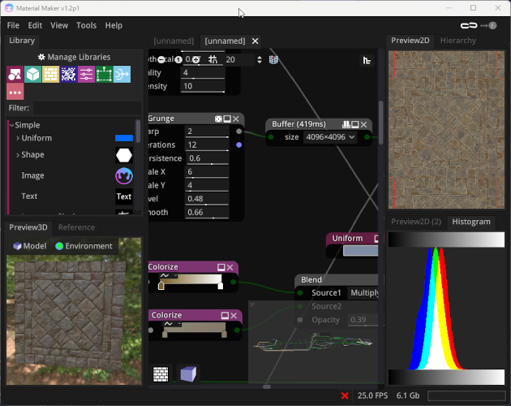Switch to the Histogram tab

[471, 222]
